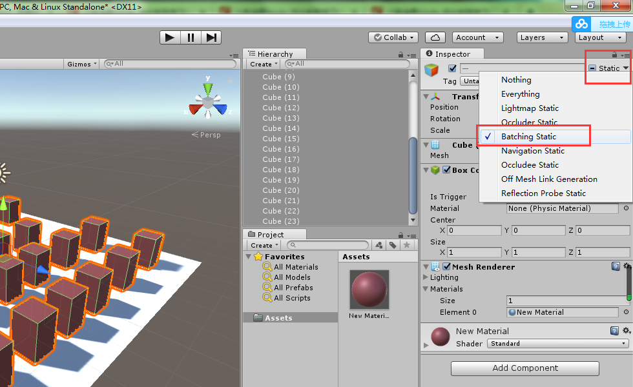Open New Material help icon
Viewport: 633px width, 387px height.
tap(614, 331)
